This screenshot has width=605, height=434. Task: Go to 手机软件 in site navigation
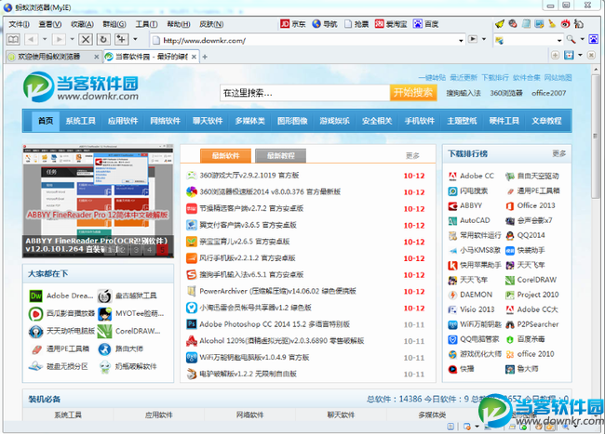tap(420, 121)
